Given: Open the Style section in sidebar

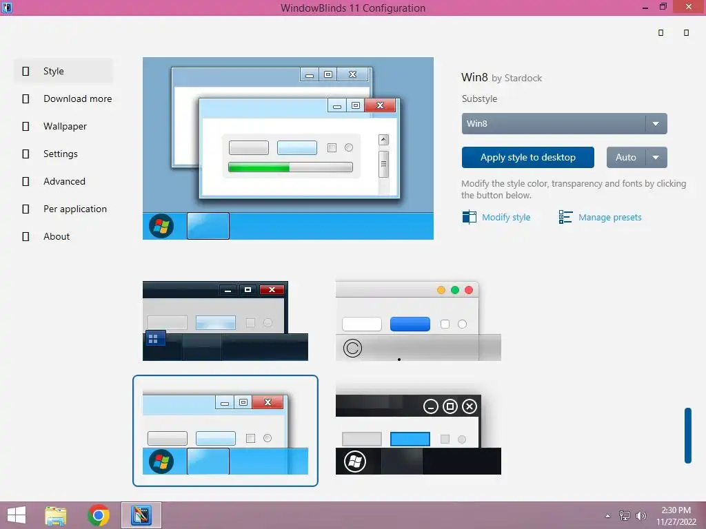Looking at the screenshot, I should pyautogui.click(x=63, y=71).
